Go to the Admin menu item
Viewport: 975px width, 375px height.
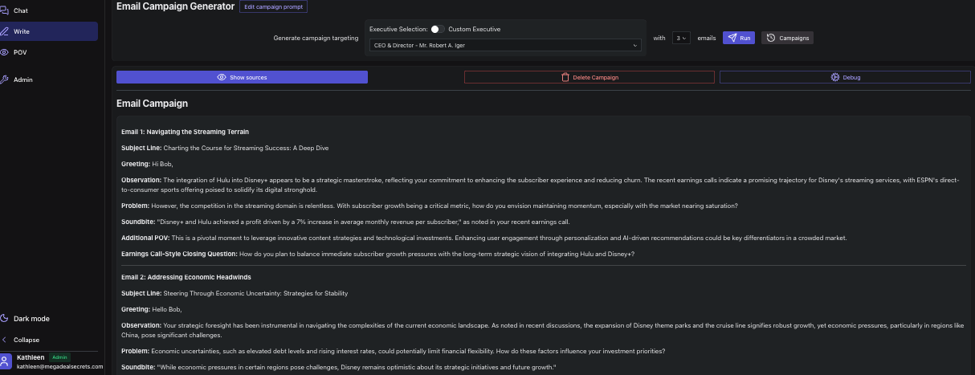pos(23,79)
